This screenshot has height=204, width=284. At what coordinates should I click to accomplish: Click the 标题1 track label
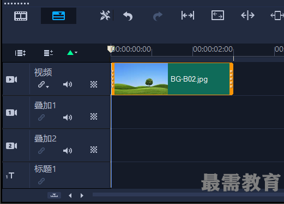(x=45, y=169)
